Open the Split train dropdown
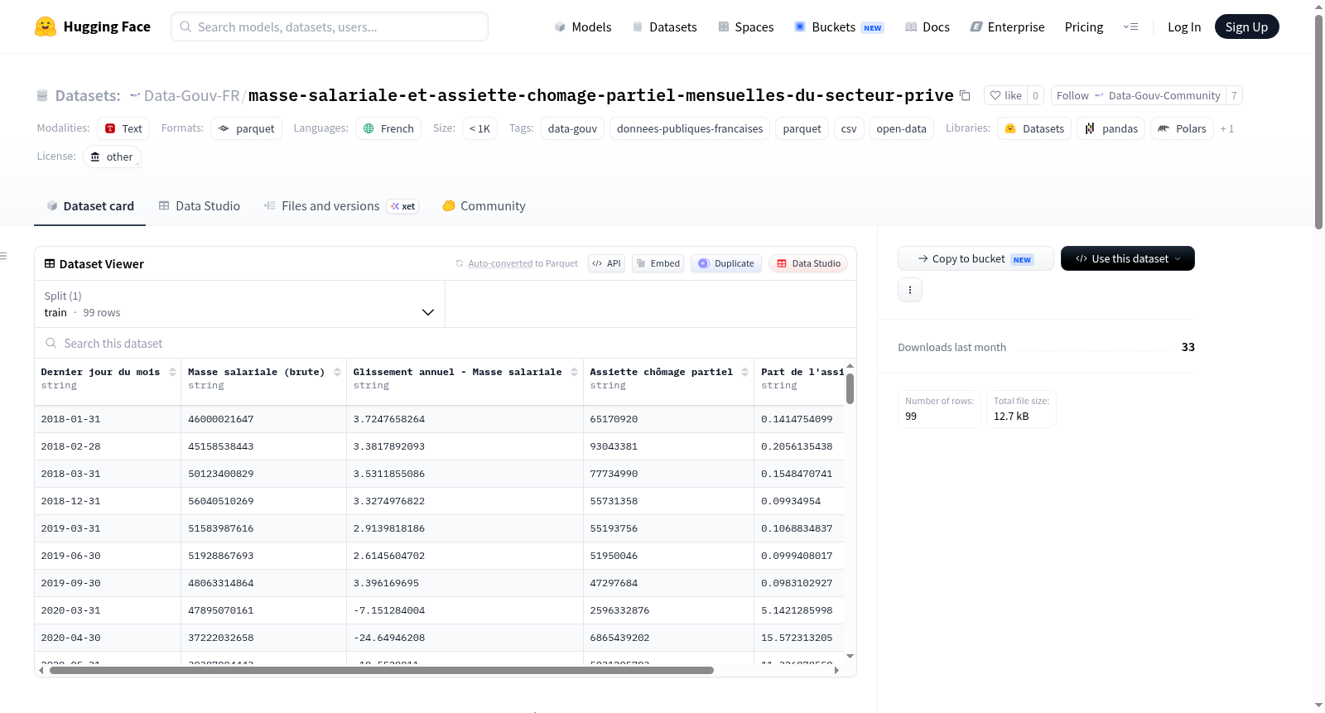 click(x=239, y=304)
